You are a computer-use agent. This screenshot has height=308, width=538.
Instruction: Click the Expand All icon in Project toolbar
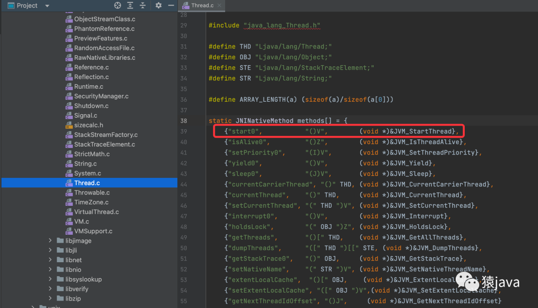pos(130,5)
